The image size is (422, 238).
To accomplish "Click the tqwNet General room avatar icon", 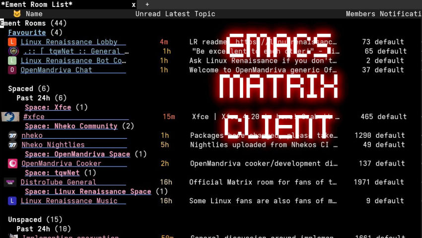I will point(13,51).
